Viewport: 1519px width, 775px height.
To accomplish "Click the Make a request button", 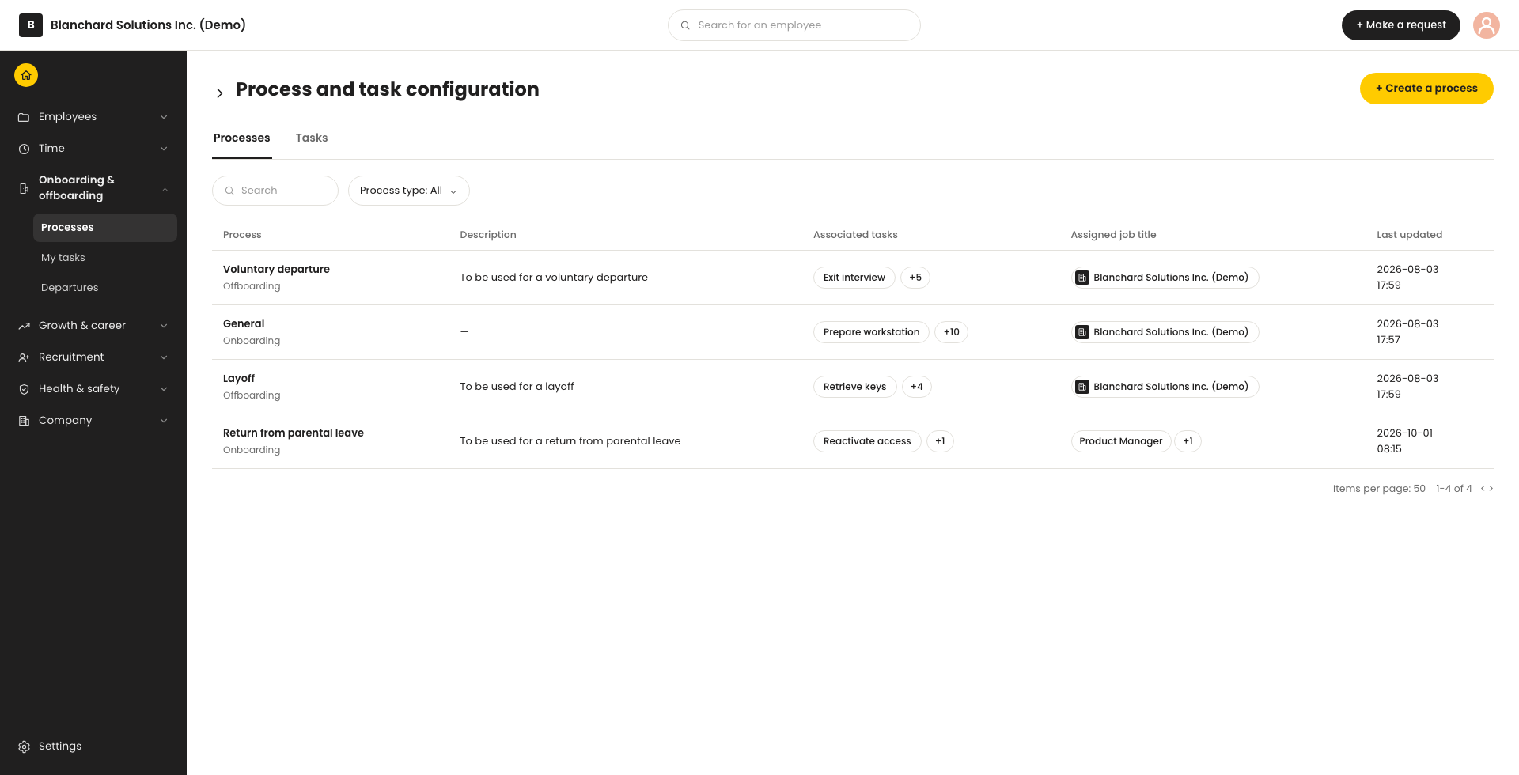I will click(x=1400, y=25).
